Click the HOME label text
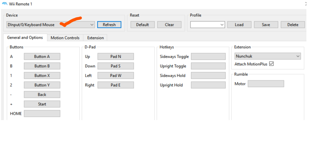 [16, 114]
